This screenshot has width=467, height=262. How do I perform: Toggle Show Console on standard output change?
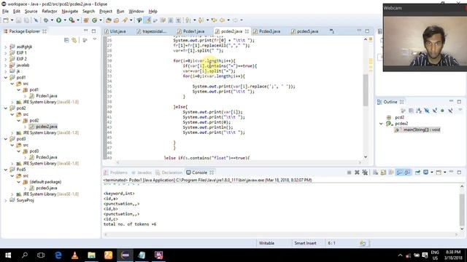coord(399,172)
